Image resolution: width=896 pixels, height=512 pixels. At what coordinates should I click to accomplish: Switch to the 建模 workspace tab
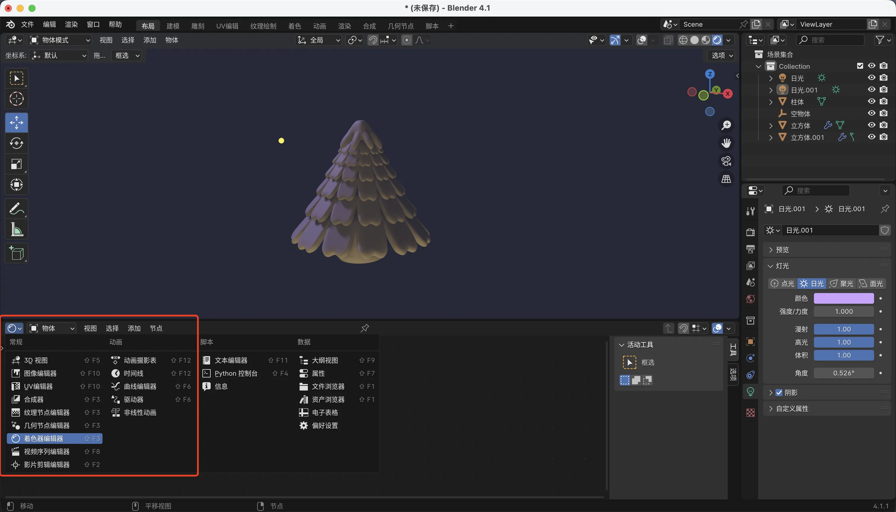[173, 26]
